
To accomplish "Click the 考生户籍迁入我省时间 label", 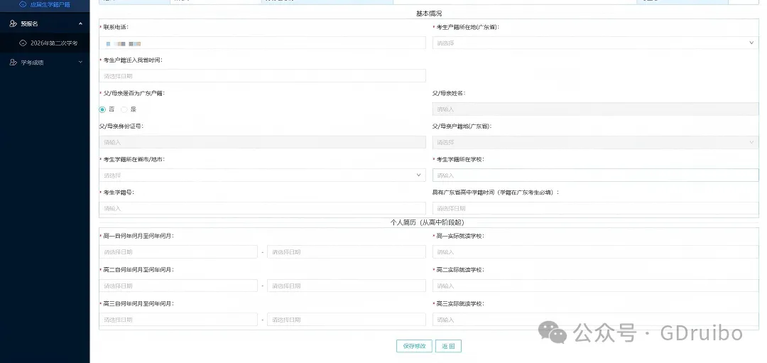I will [133, 60].
